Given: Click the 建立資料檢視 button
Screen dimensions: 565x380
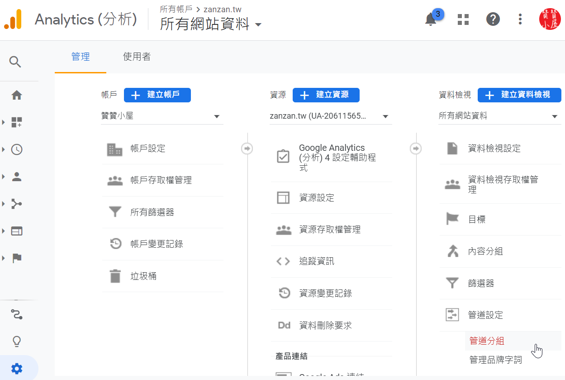Looking at the screenshot, I should tap(519, 95).
